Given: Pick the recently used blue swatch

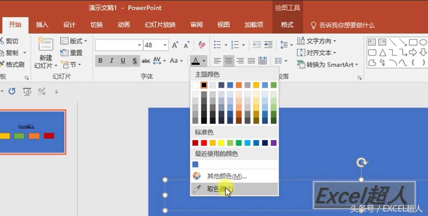Looking at the screenshot, I should 195,164.
